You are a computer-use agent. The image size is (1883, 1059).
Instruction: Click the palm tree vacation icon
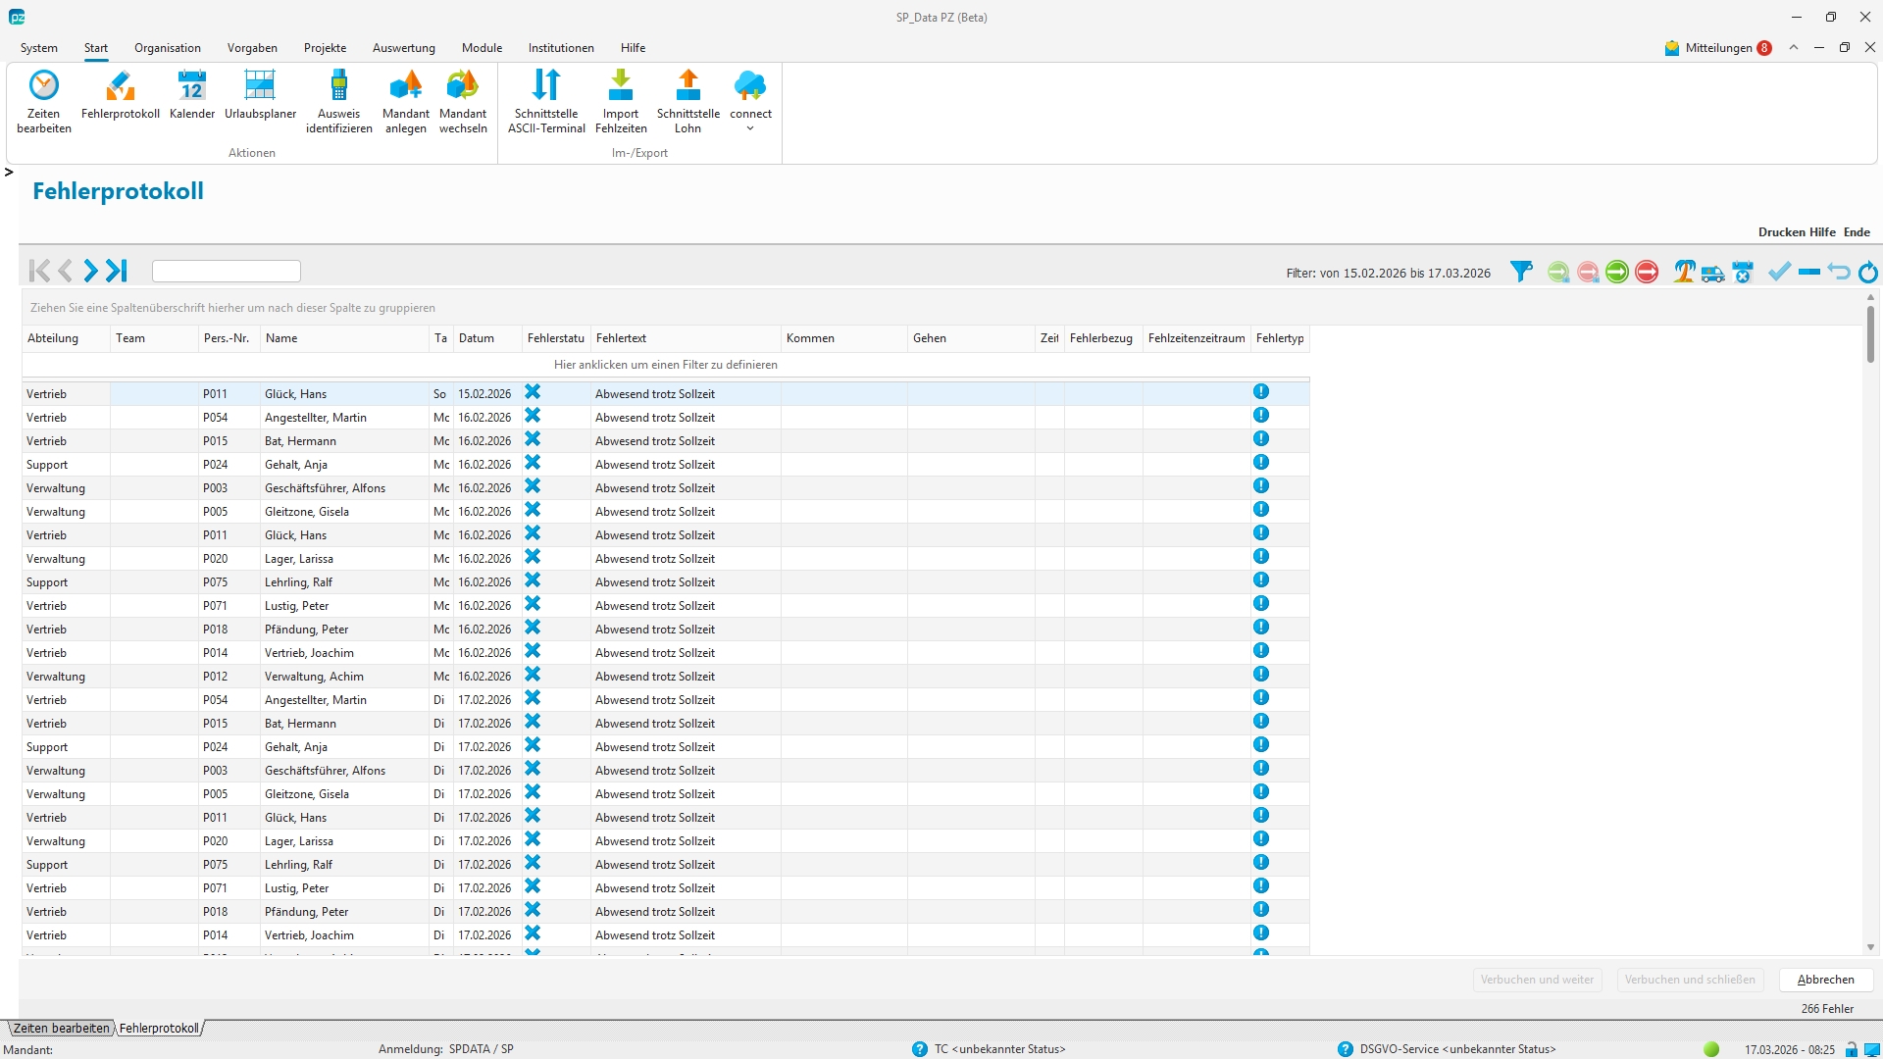click(1684, 272)
